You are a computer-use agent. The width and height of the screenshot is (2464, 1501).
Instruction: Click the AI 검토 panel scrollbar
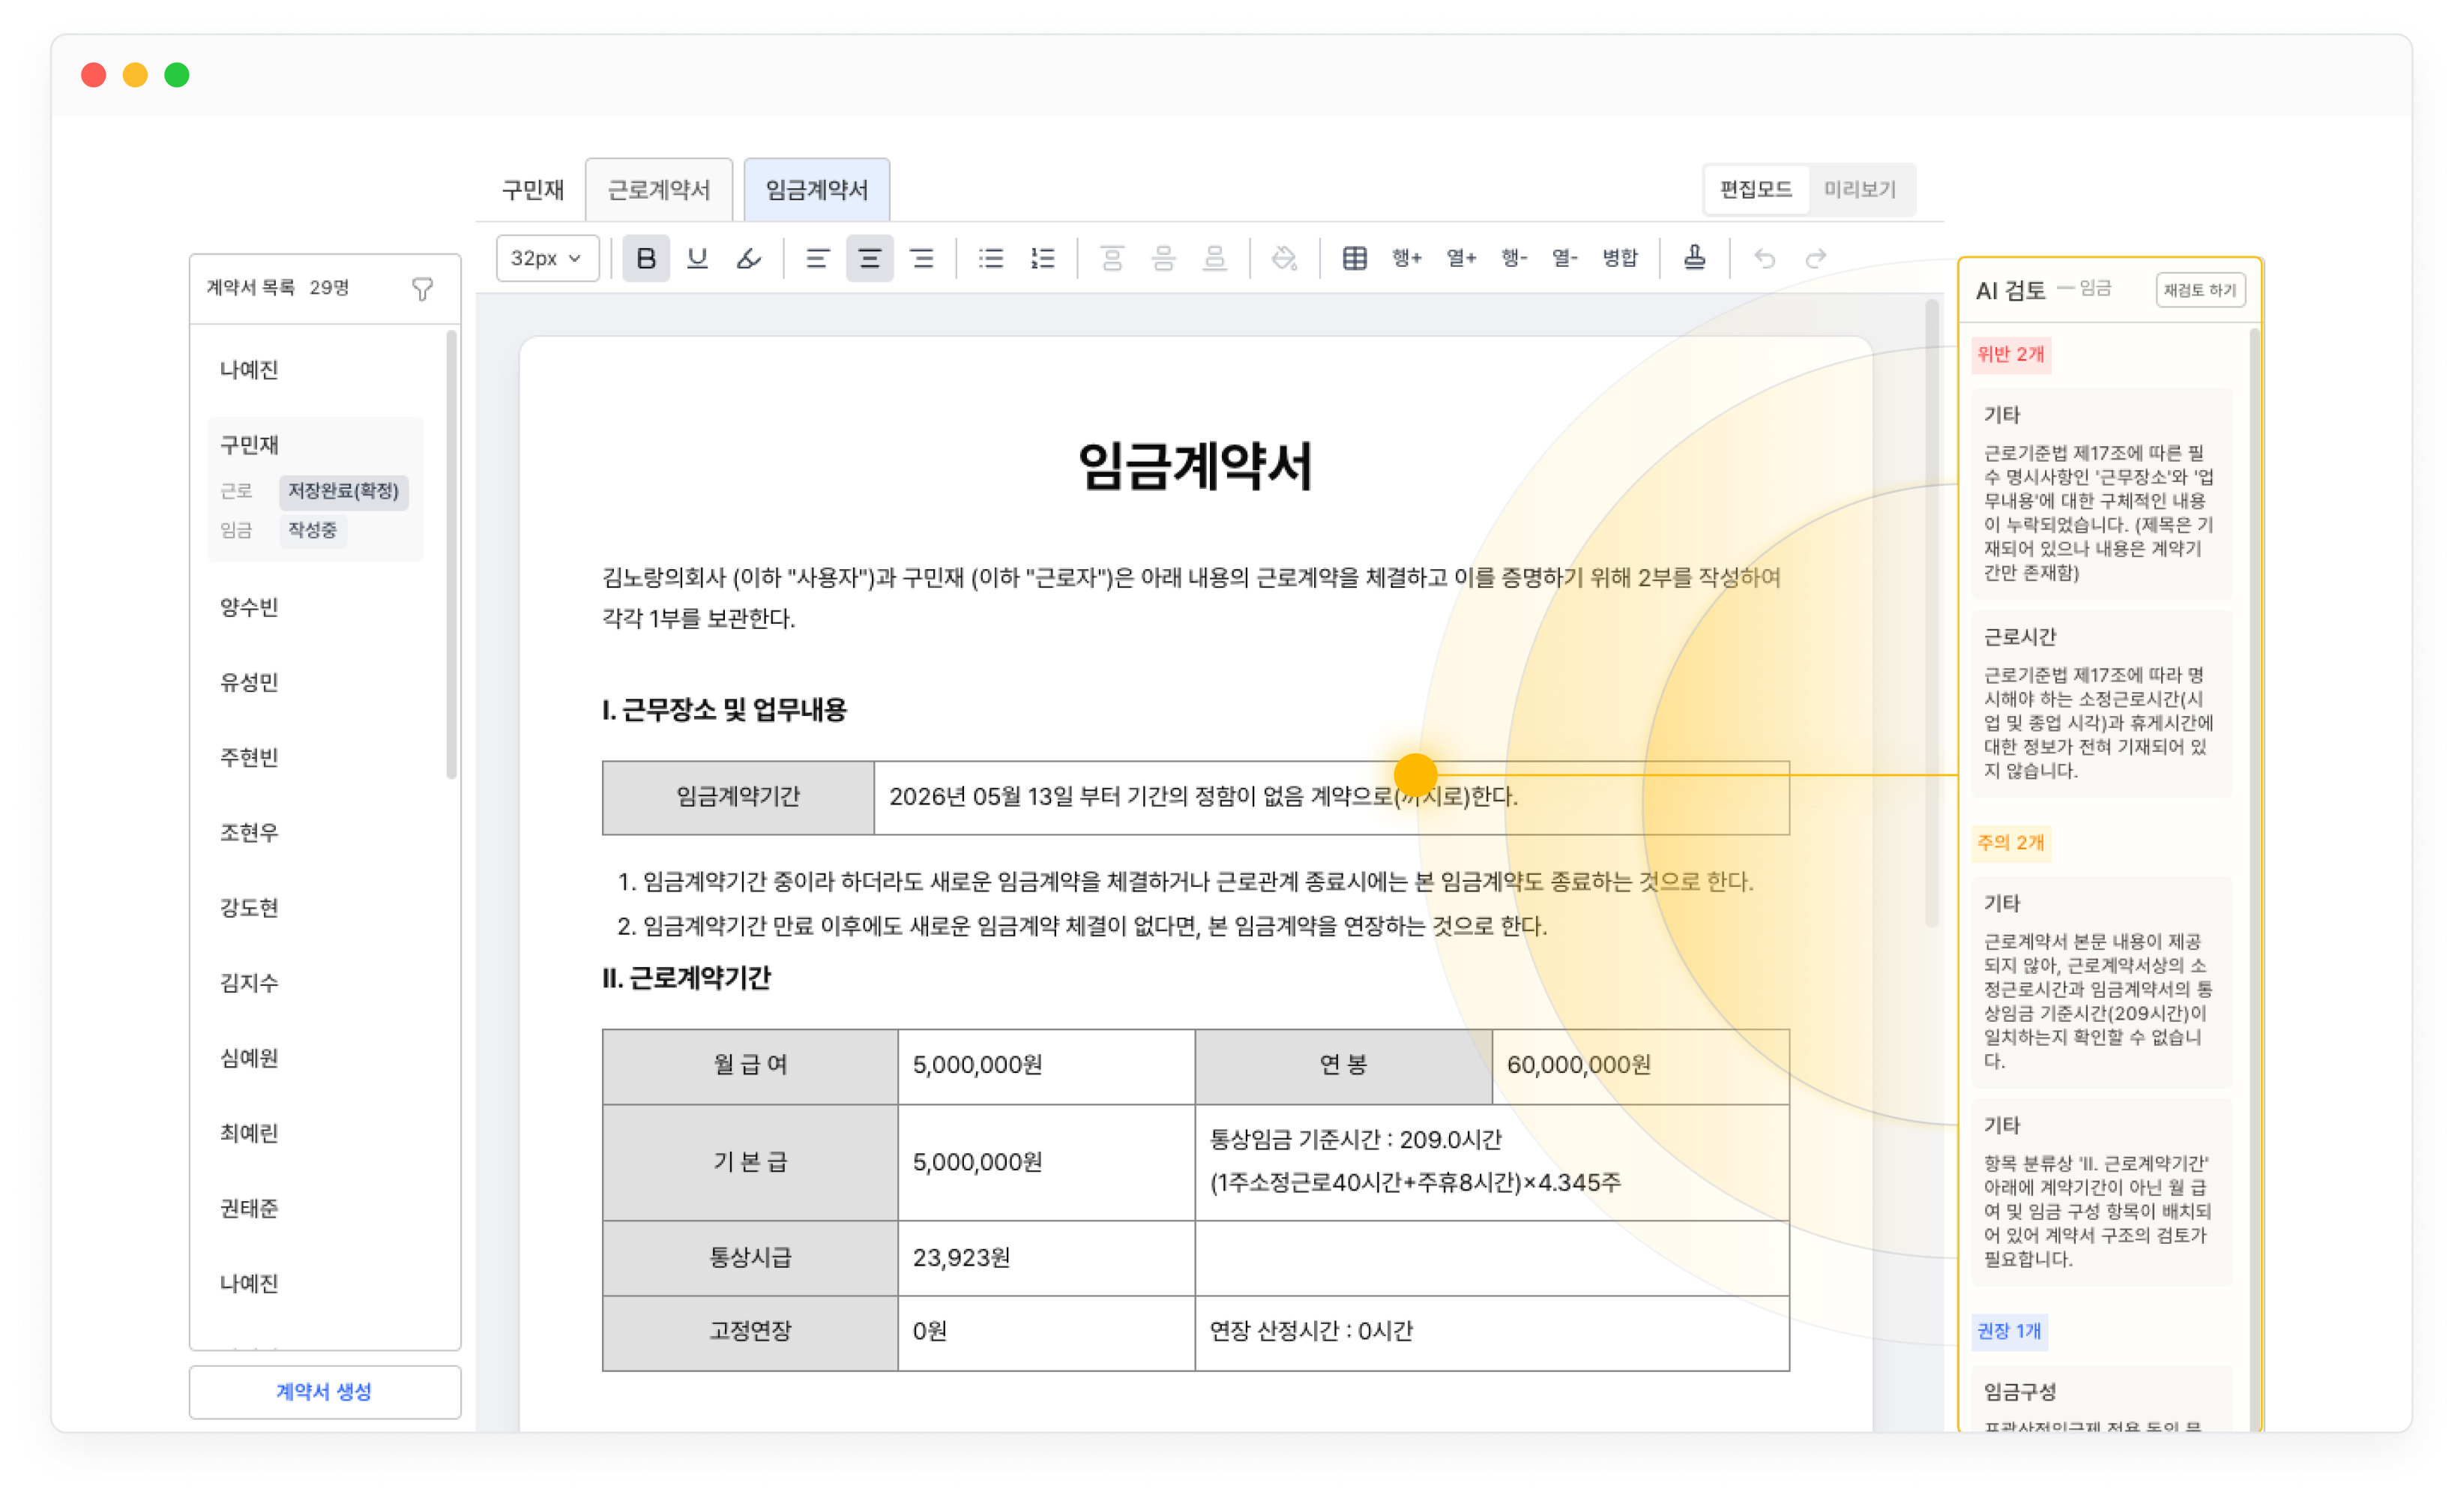[2254, 880]
